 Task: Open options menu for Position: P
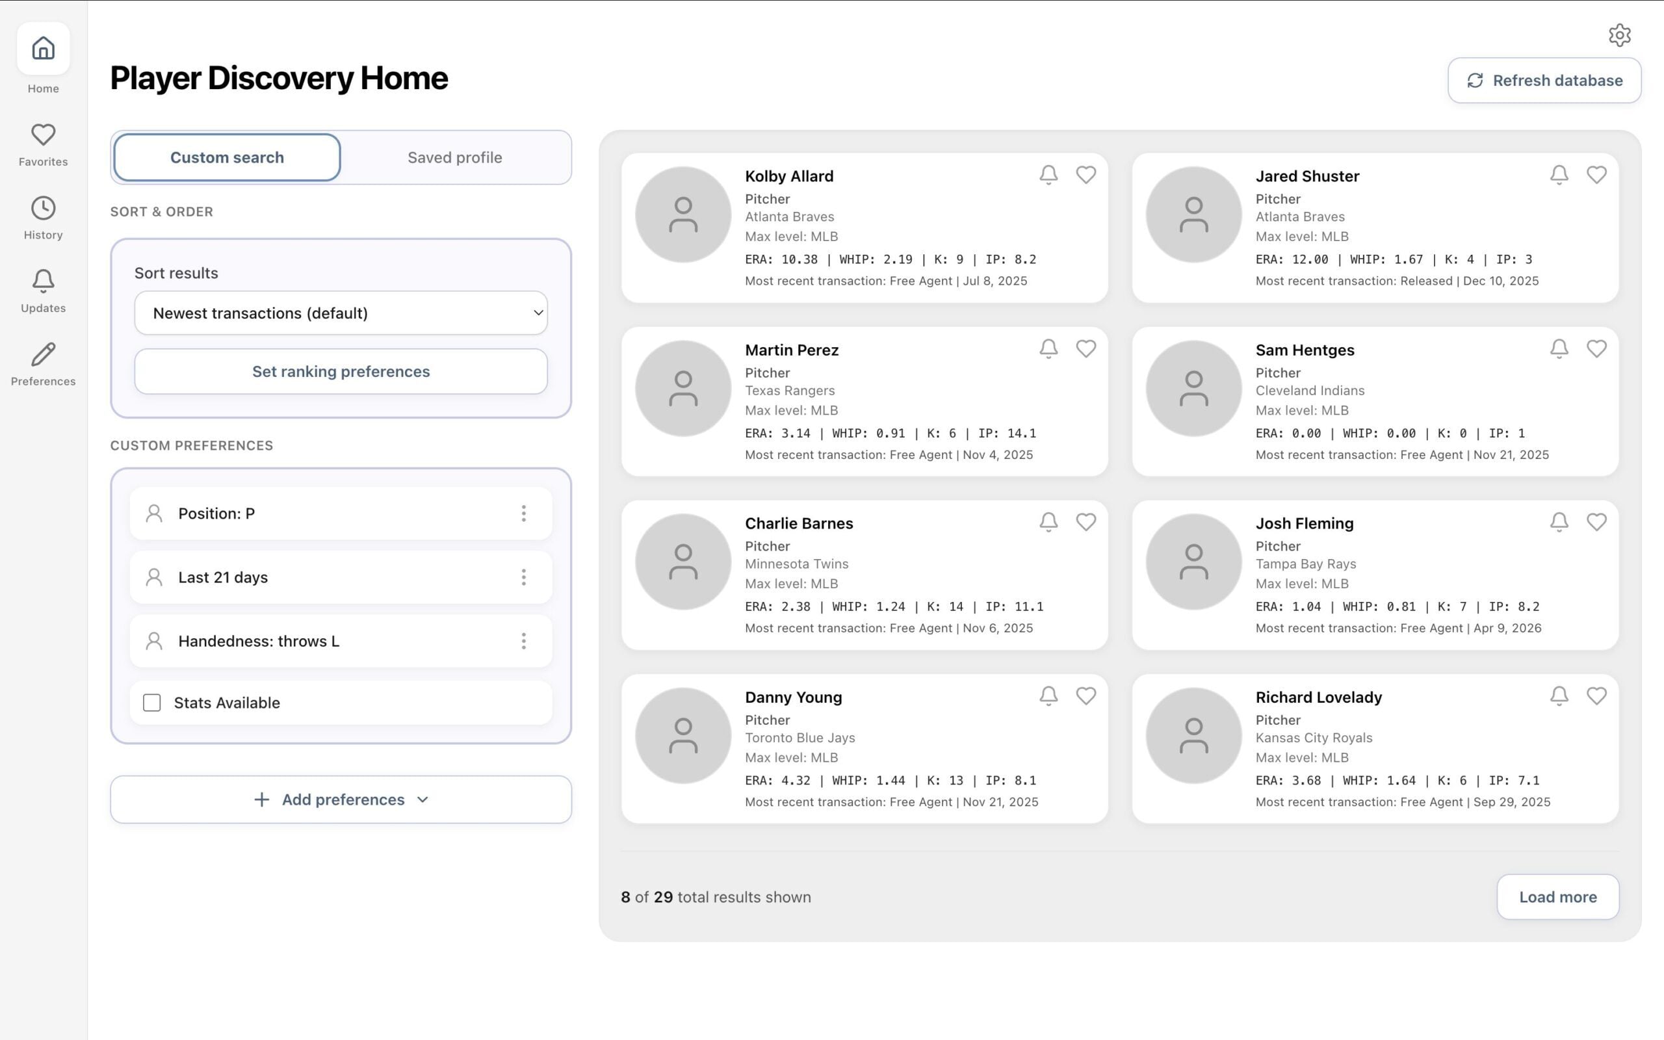coord(523,513)
